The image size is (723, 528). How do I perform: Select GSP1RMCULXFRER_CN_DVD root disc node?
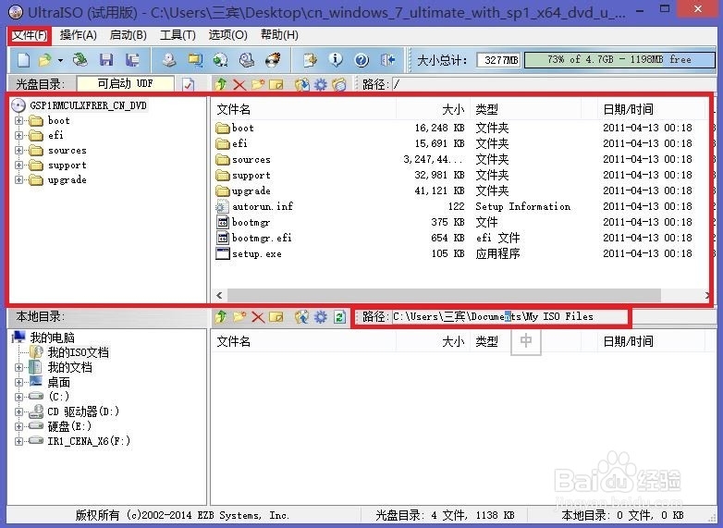88,105
